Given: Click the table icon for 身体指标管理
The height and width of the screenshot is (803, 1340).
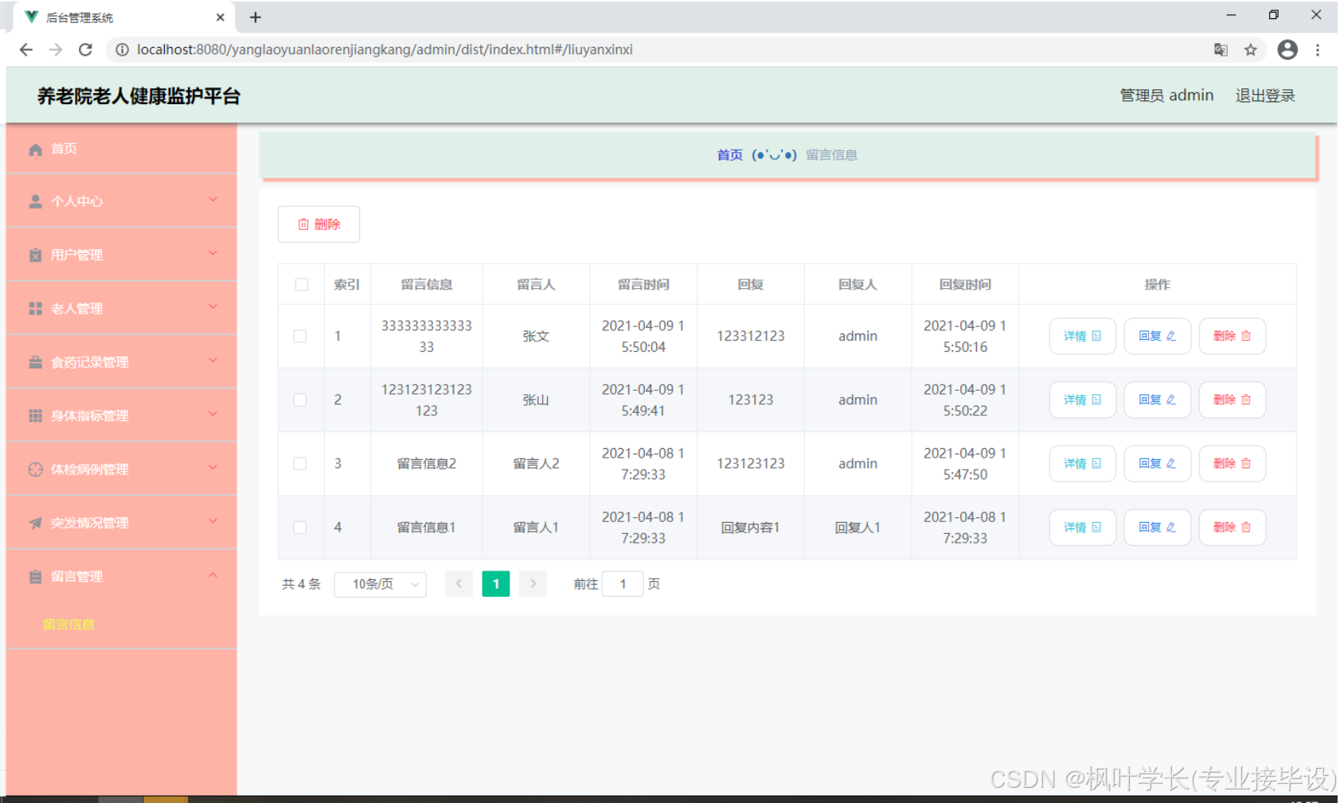Looking at the screenshot, I should point(35,415).
